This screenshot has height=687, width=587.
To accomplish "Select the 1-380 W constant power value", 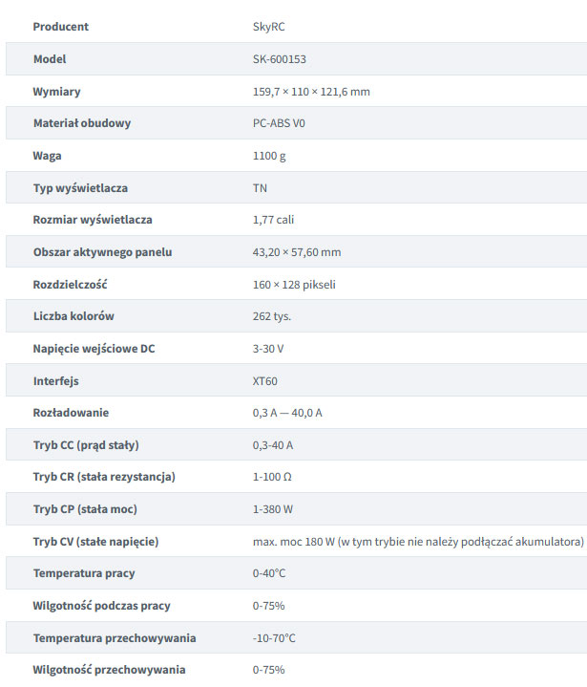I will pos(273,509).
